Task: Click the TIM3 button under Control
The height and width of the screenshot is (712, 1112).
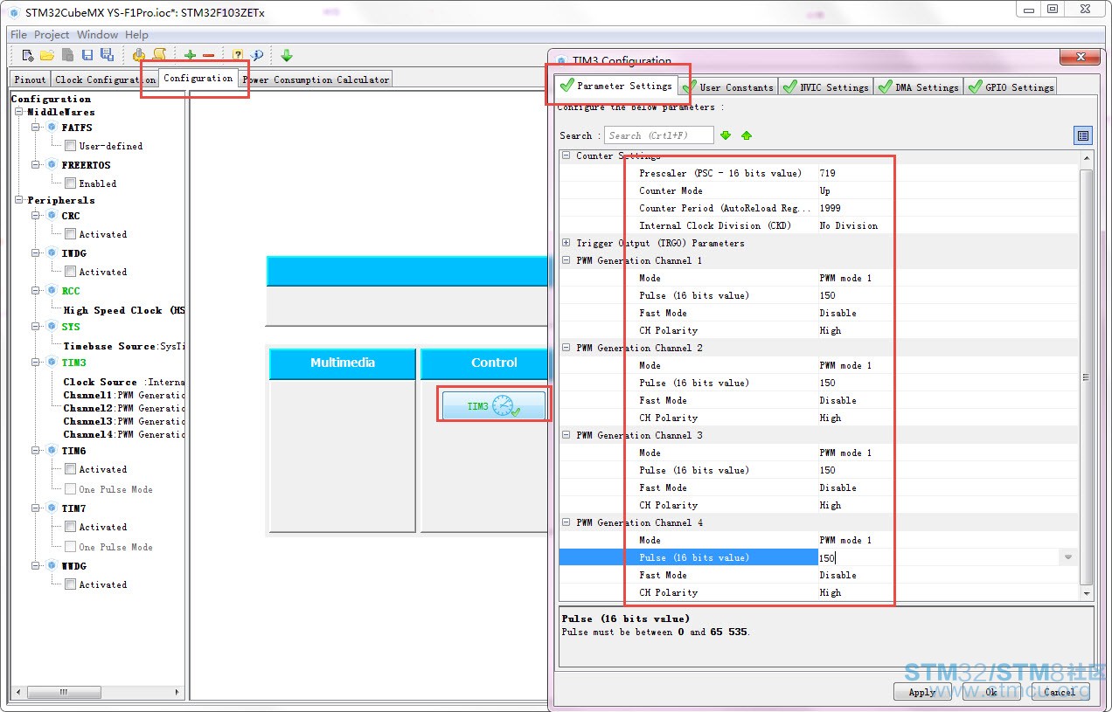Action: point(493,406)
